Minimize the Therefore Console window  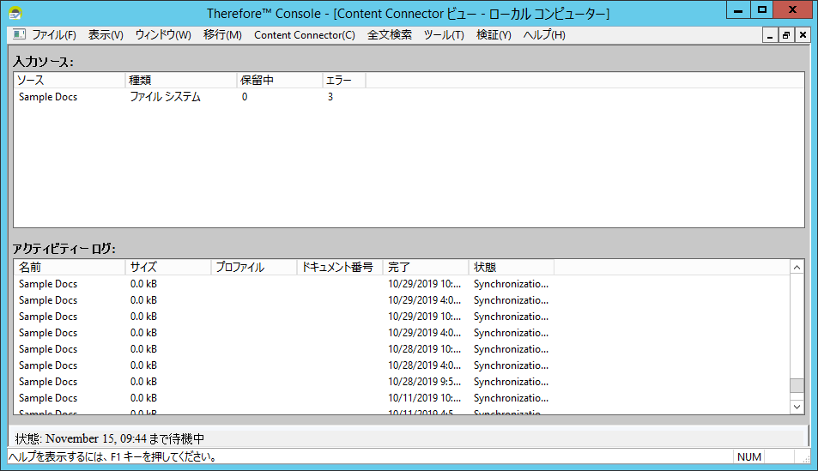(738, 10)
